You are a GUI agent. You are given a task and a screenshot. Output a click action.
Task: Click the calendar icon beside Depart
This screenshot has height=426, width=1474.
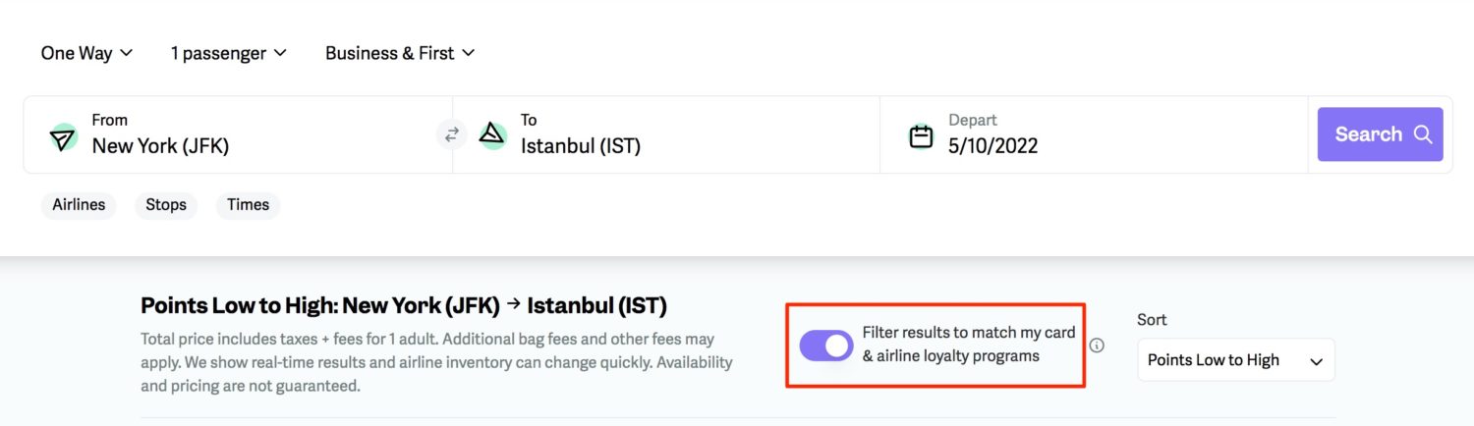921,136
